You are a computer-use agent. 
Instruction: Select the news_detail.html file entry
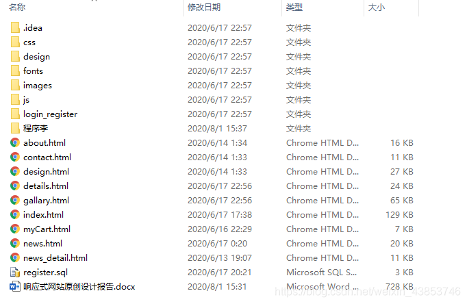55,258
